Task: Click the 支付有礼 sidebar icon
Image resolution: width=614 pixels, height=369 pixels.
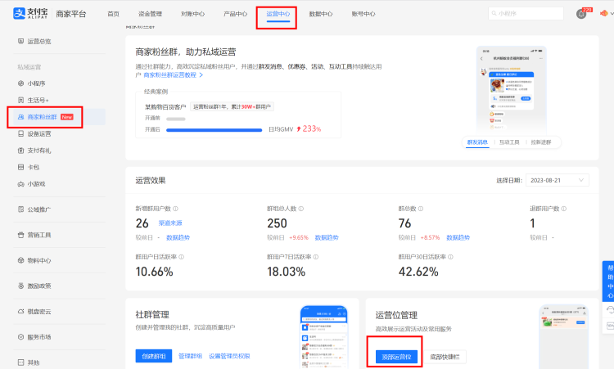Action: coord(20,151)
